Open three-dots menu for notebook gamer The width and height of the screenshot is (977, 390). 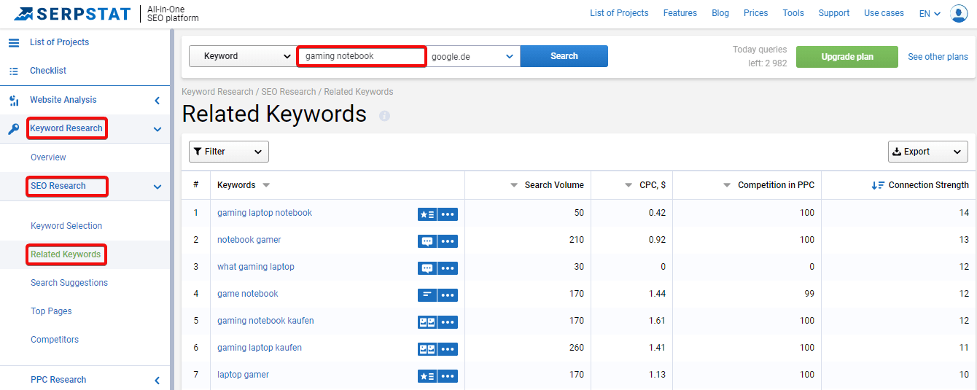[448, 241]
